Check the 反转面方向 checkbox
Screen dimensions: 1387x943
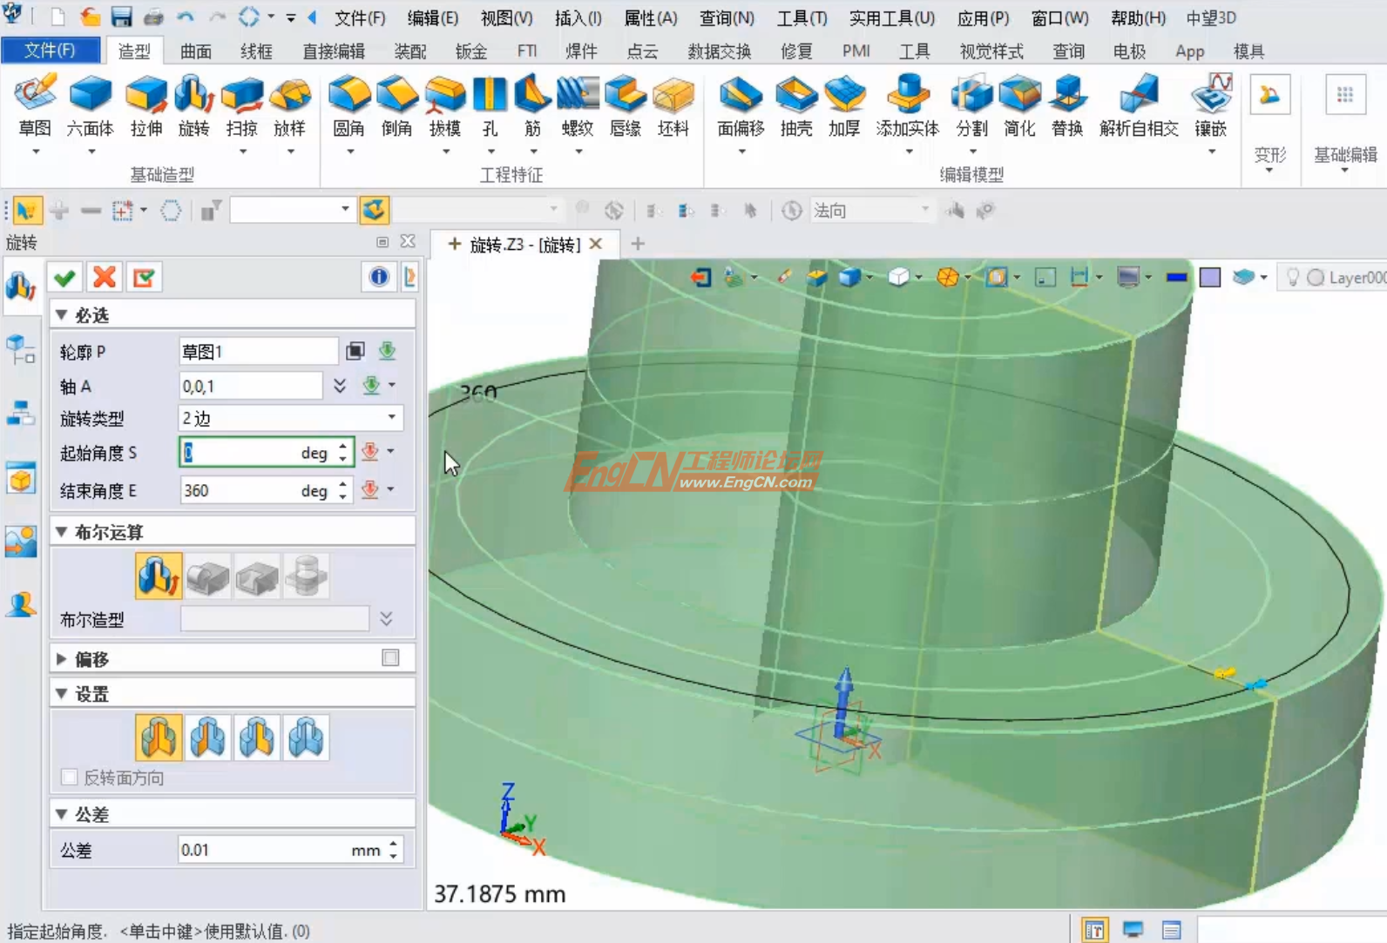pyautogui.click(x=70, y=778)
